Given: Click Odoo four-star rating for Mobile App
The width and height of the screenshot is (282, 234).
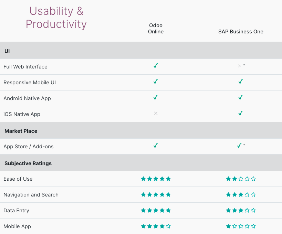Looking at the screenshot, I should click(156, 226).
